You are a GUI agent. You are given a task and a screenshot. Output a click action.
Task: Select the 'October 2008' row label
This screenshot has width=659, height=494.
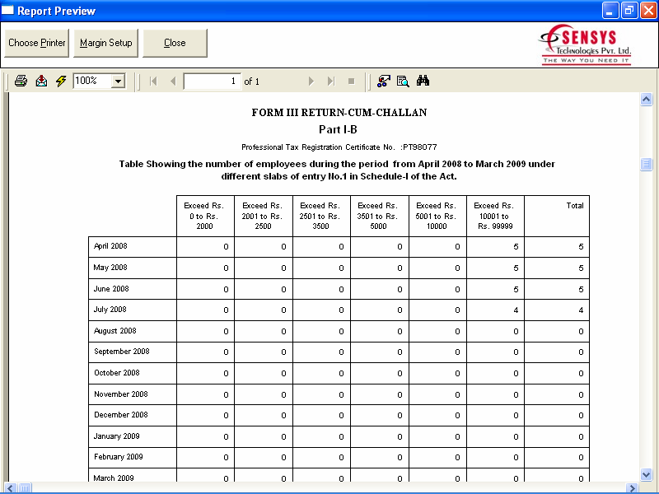pyautogui.click(x=116, y=373)
